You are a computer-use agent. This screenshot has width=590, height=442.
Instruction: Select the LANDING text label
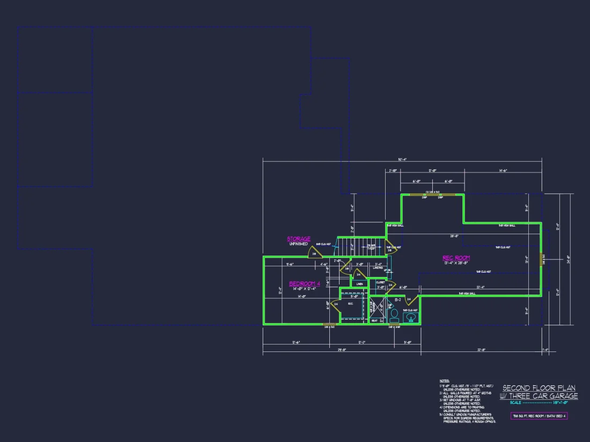[x=378, y=267]
